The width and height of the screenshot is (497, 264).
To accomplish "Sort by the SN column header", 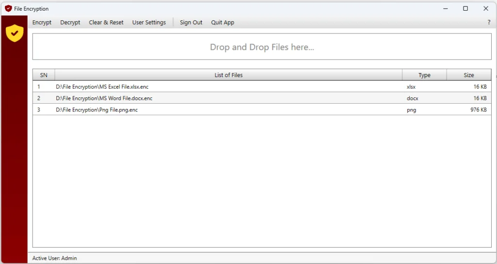I will click(x=44, y=75).
